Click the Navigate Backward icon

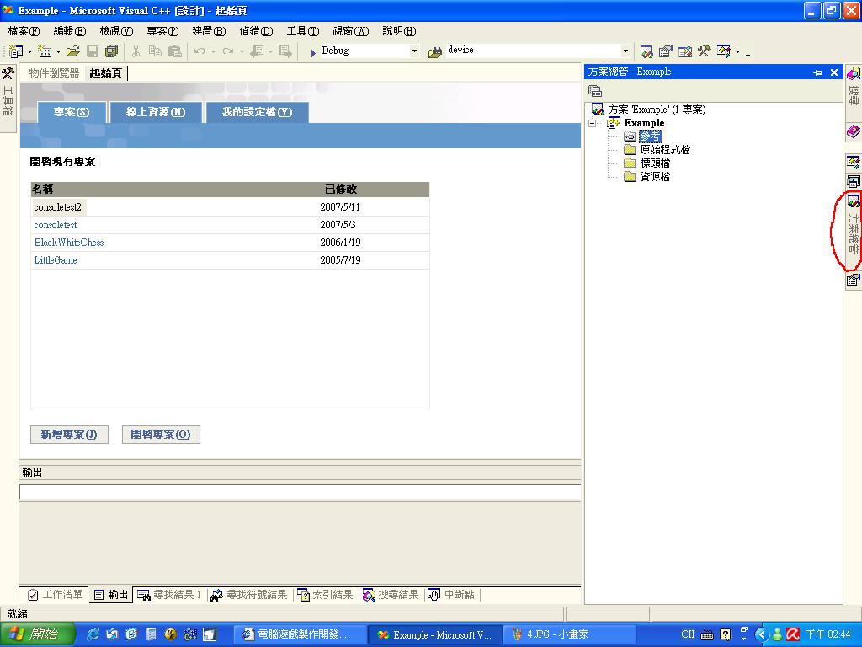257,51
